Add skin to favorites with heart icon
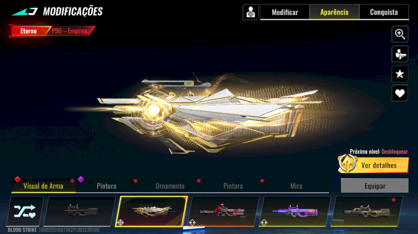Screen dimensions: 418x234 click(x=400, y=93)
